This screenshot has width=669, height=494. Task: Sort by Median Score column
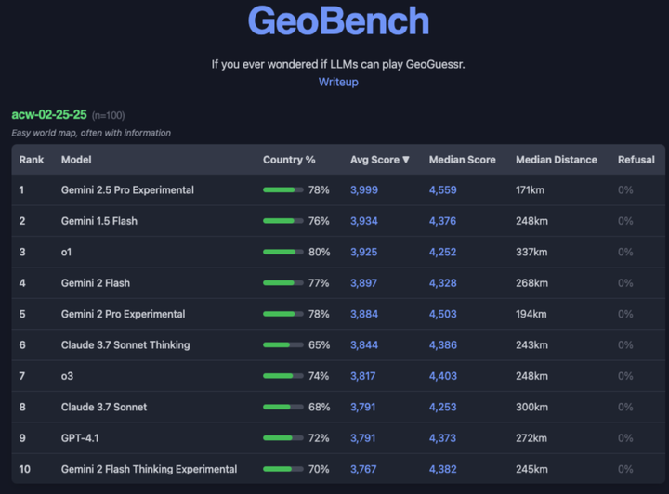[462, 160]
